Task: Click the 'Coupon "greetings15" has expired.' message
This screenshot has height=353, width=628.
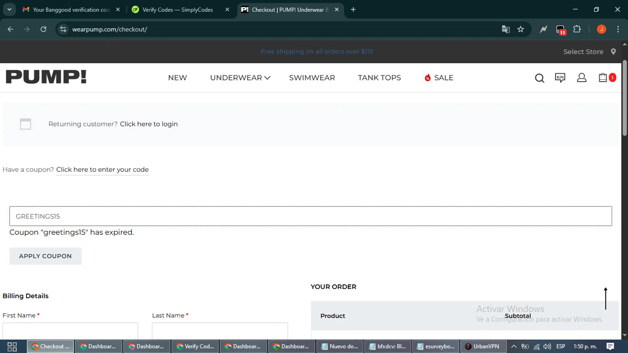Action: (72, 232)
